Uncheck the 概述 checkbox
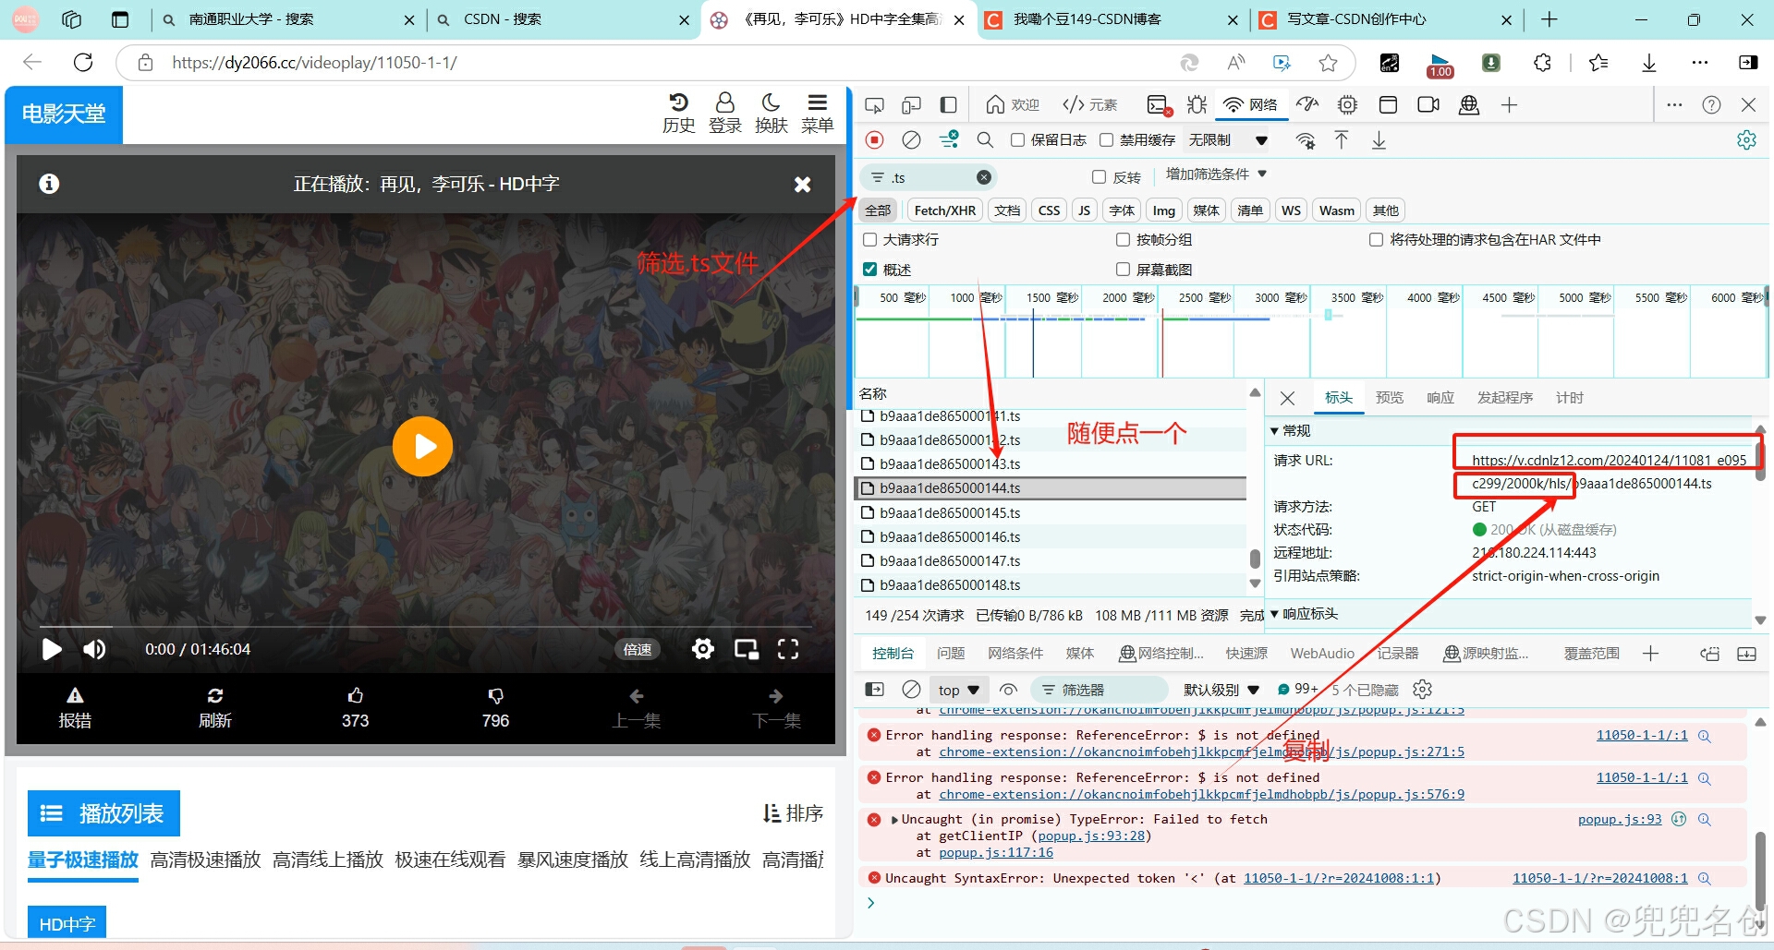Viewport: 1774px width, 950px height. (x=869, y=270)
